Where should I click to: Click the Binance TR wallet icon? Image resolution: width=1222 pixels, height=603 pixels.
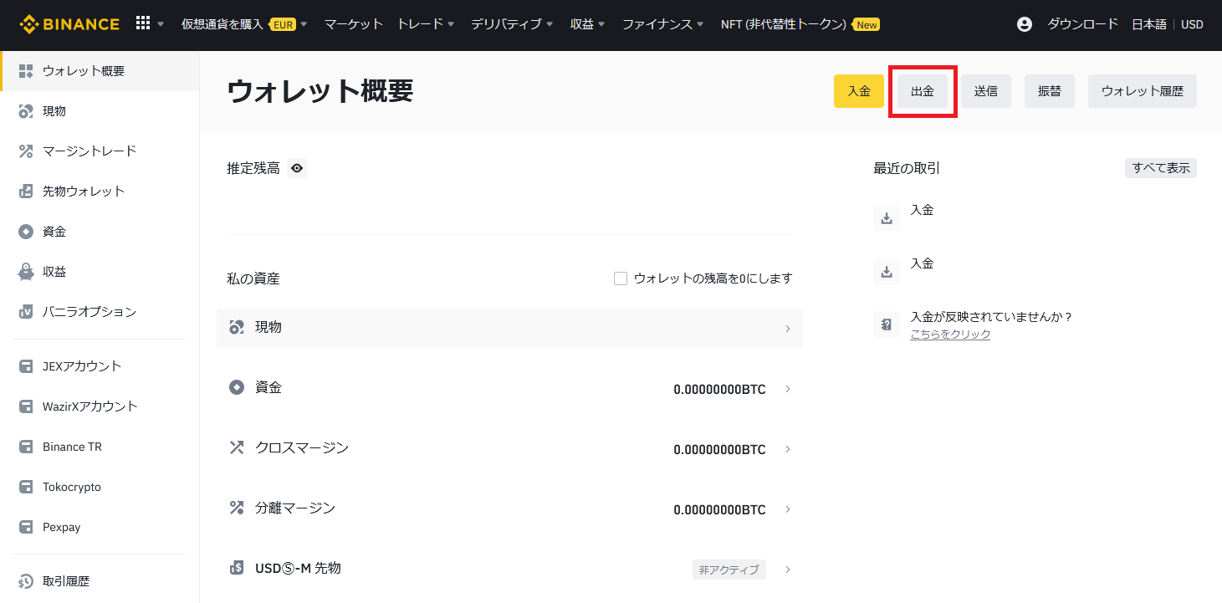(x=26, y=447)
